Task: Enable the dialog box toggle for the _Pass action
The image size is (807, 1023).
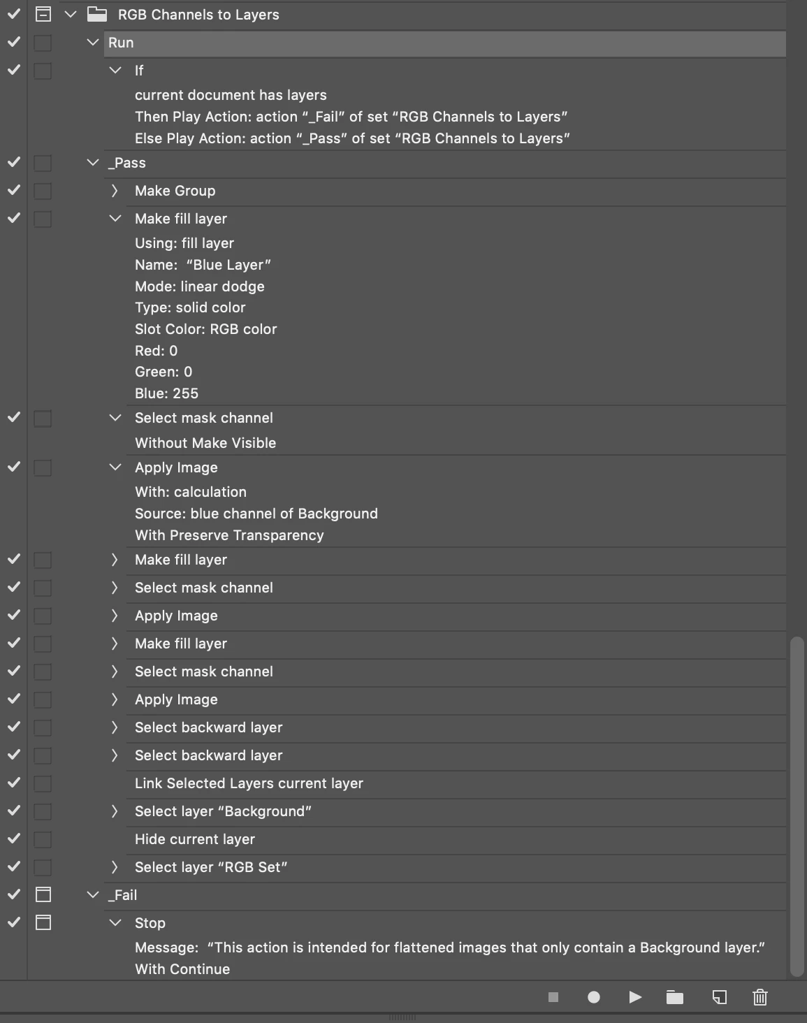Action: [43, 164]
